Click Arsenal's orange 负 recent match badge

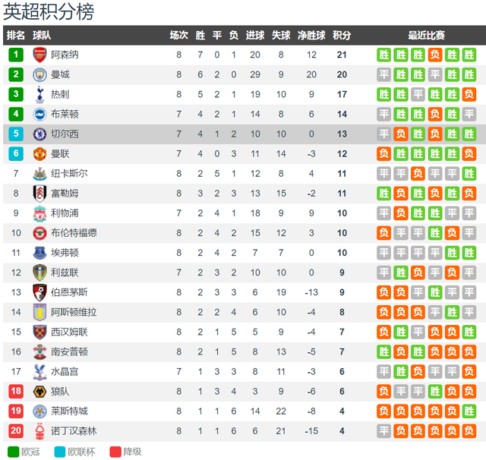coord(435,55)
